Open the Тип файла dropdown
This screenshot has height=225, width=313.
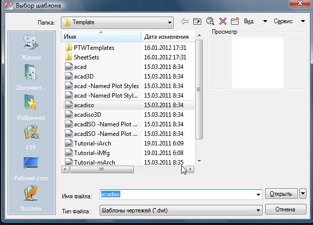(181, 210)
